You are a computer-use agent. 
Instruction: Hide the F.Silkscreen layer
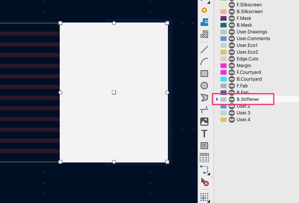pyautogui.click(x=232, y=5)
